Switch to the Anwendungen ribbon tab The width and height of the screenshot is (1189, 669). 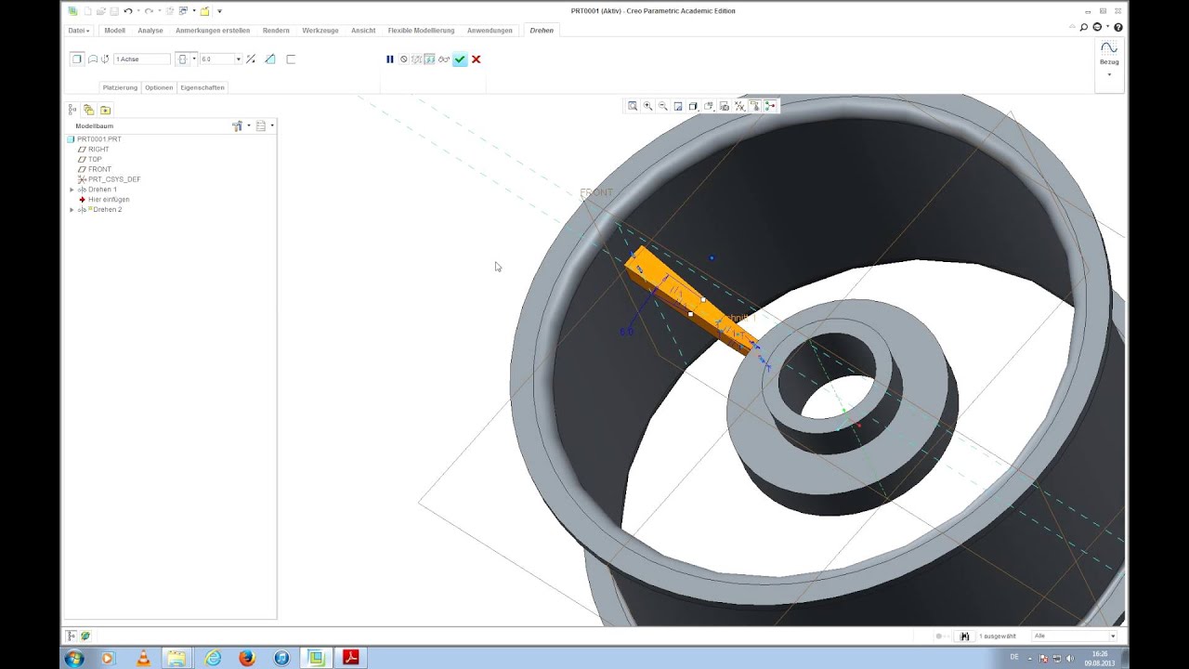(490, 31)
